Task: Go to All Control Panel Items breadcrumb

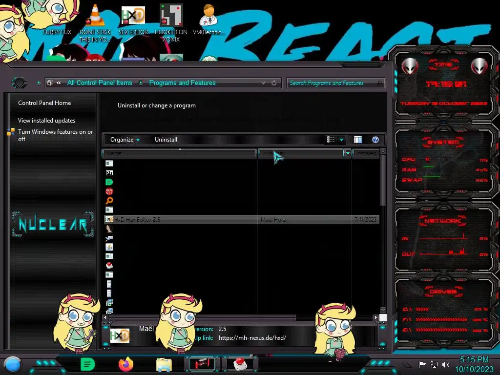Action: pos(100,83)
